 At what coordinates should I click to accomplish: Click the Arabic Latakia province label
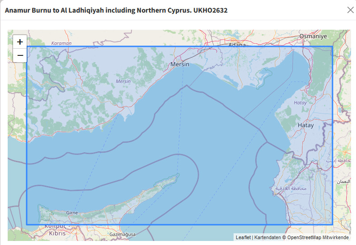click(290, 188)
